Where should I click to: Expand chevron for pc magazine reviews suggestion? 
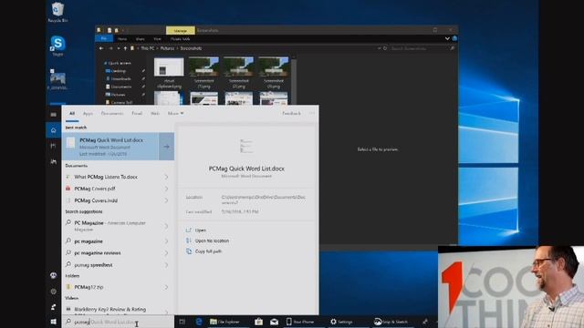166,253
